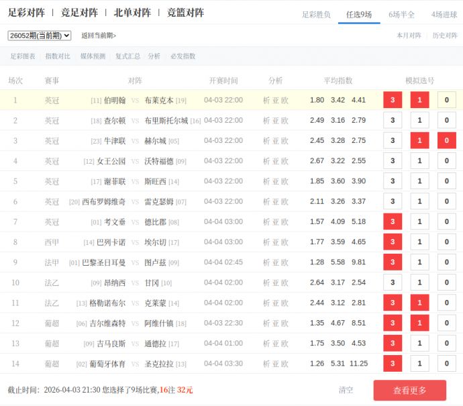Select home win 3 for 女王公园 match

(x=393, y=161)
